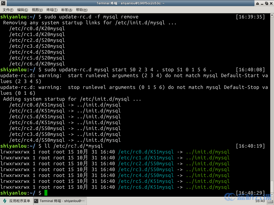Click '/etc/rc0.d/K20mysql' removed link line
Viewport: 274px width, 205px height.
tap(37, 28)
